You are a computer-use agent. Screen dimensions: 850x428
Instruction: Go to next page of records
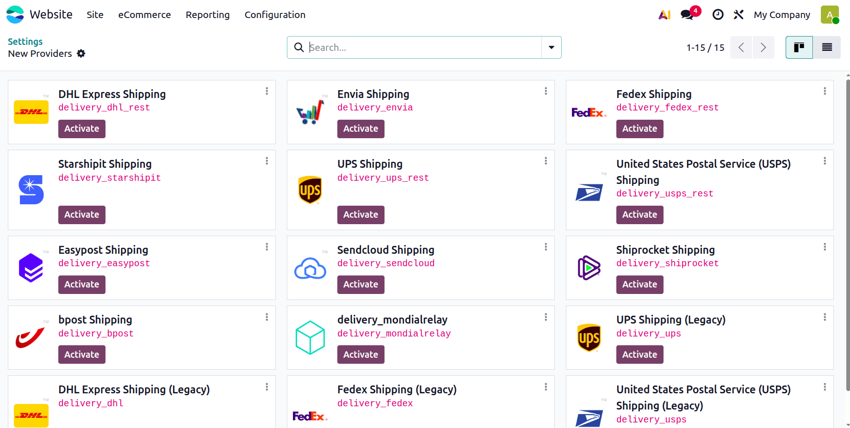[x=763, y=47]
